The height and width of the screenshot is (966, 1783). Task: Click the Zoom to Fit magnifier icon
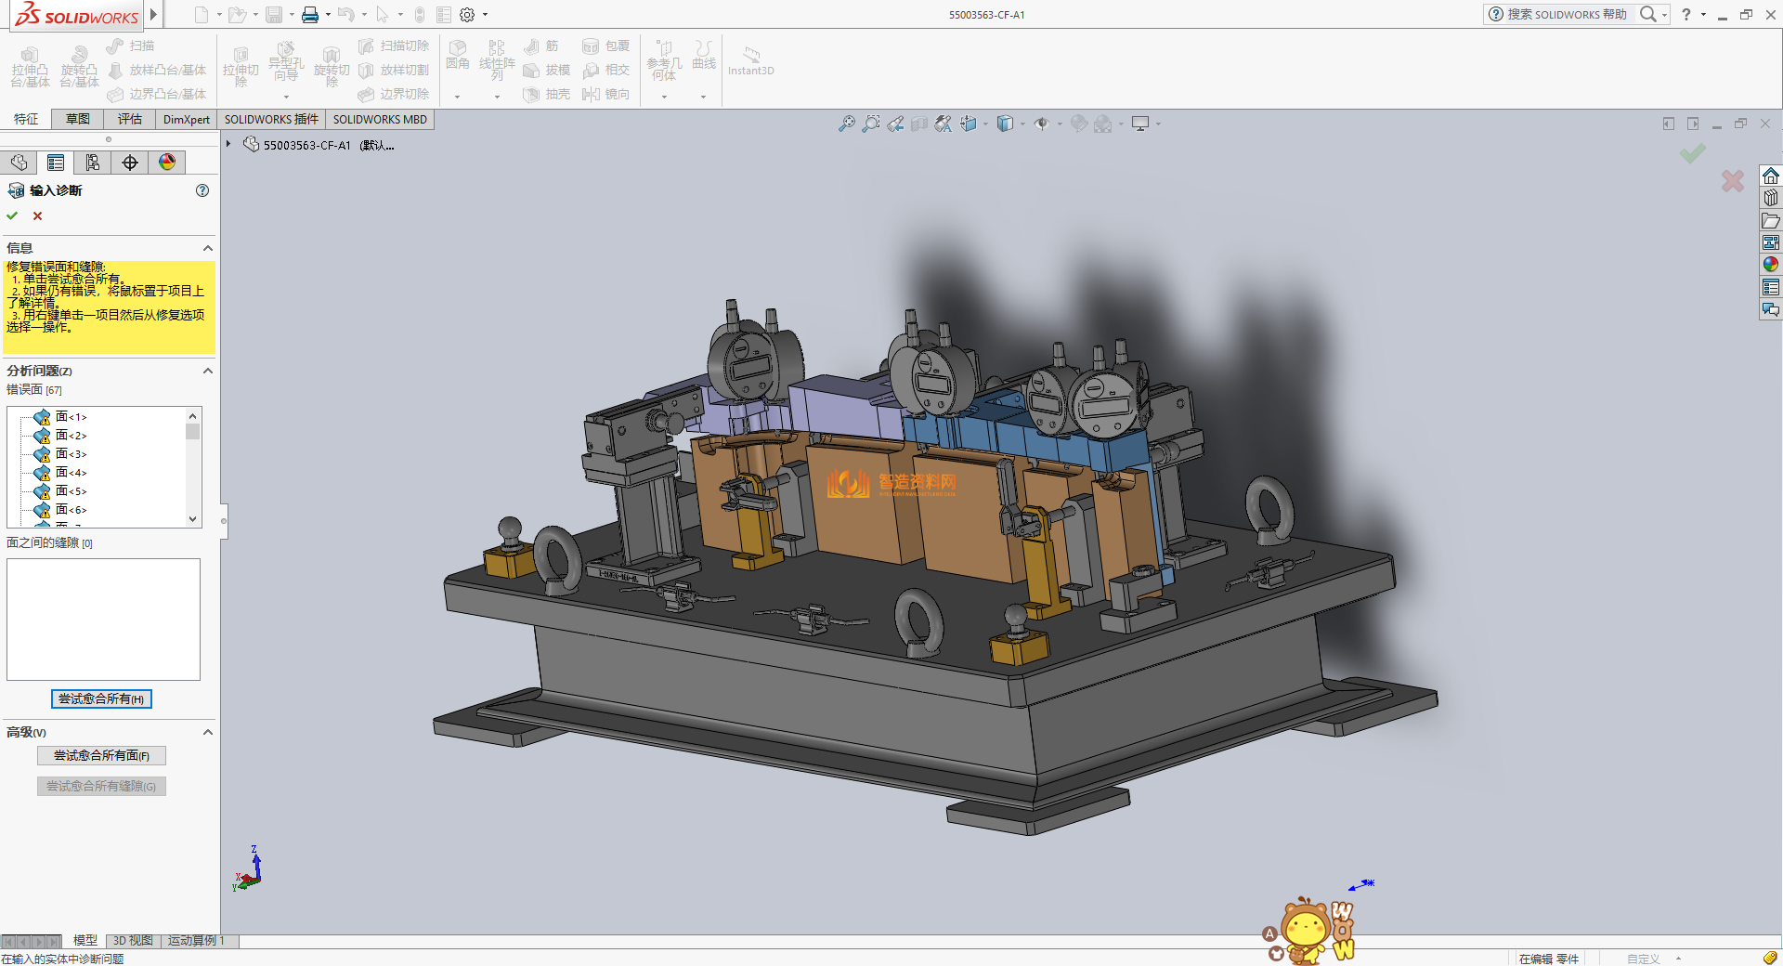click(x=846, y=124)
